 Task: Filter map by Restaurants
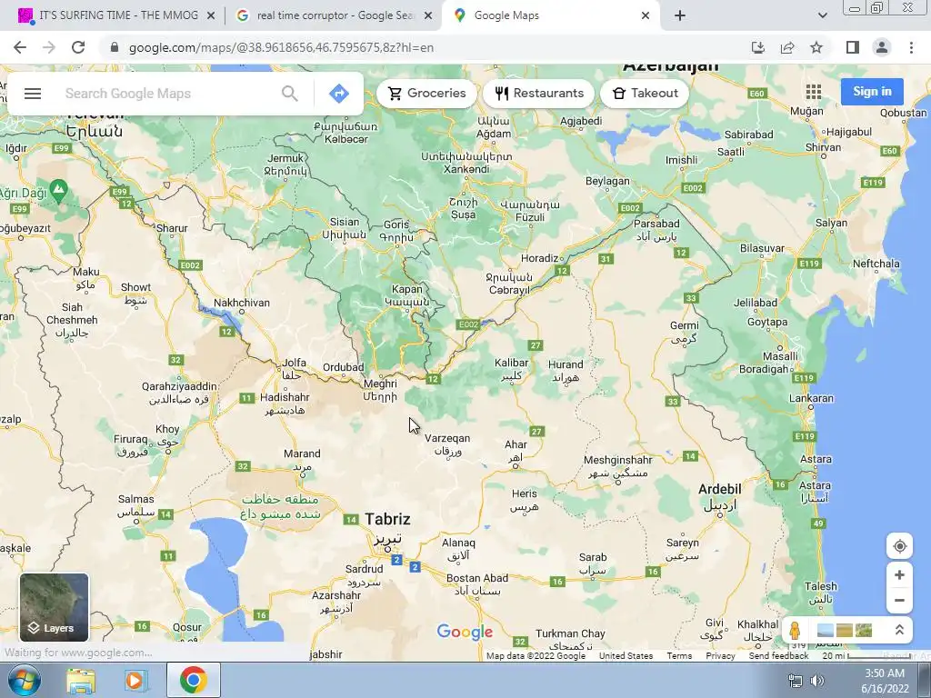[x=538, y=94]
